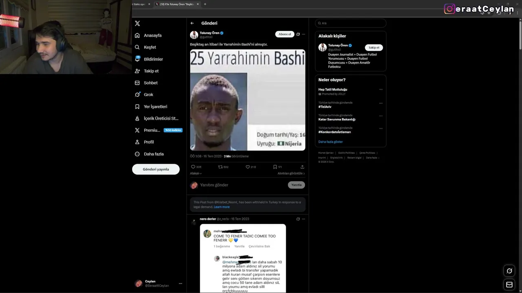This screenshot has width=522, height=293.
Task: Click the Hizmet Şartları footer link
Action: coord(326,153)
